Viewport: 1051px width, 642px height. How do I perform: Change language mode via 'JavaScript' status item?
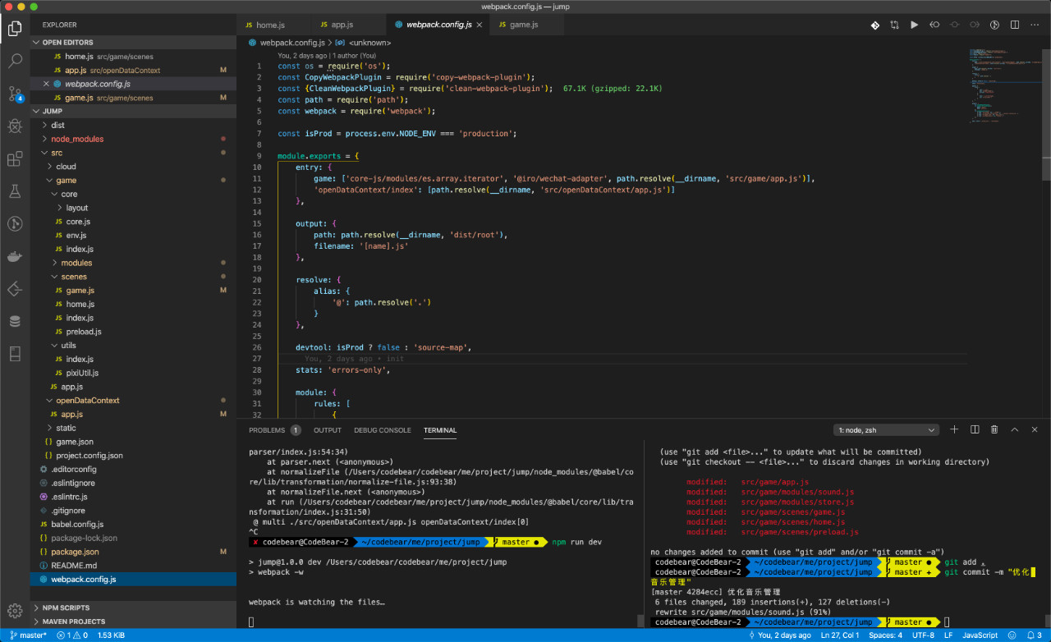pyautogui.click(x=980, y=635)
